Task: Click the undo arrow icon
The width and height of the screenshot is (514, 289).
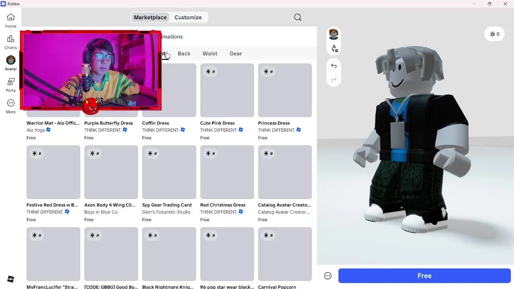Action: (334, 66)
